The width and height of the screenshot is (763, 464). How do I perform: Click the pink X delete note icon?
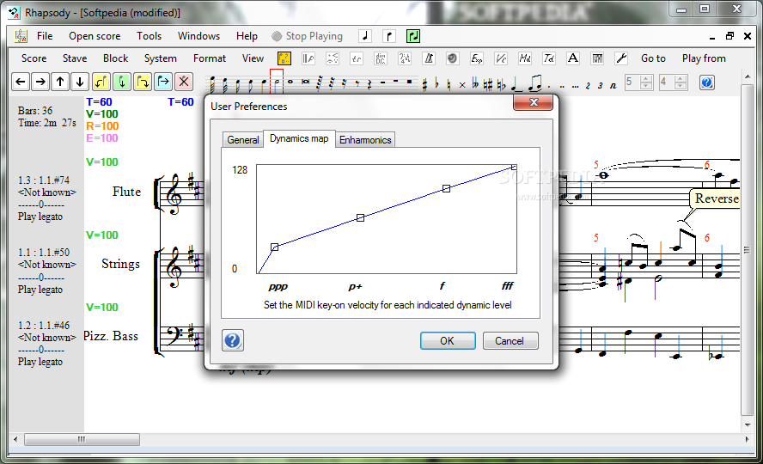(x=184, y=82)
